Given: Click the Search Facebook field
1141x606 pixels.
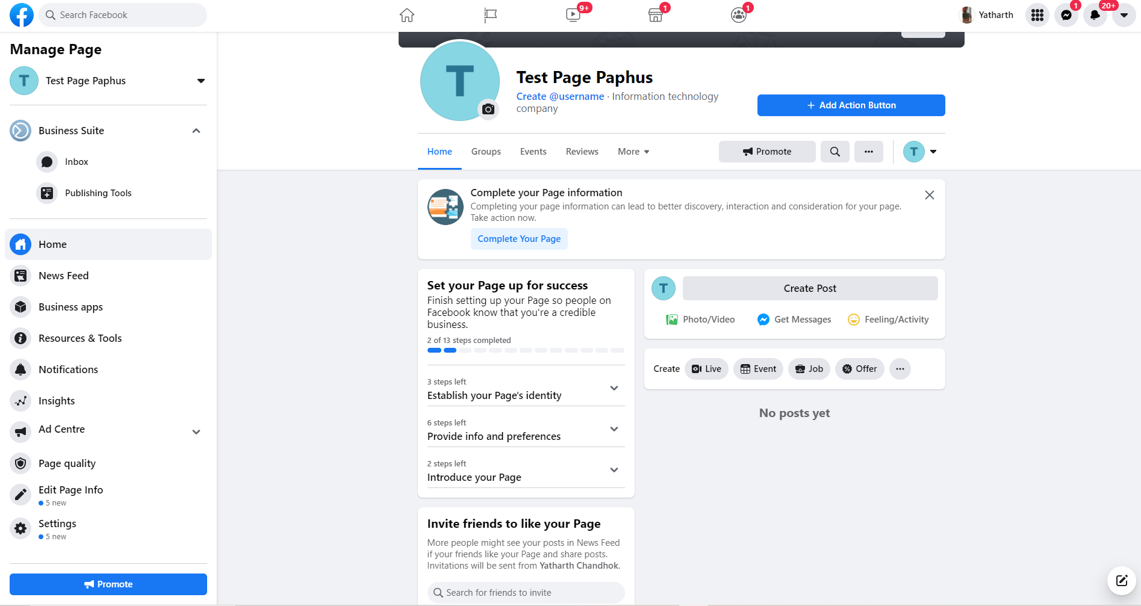Looking at the screenshot, I should coord(123,15).
